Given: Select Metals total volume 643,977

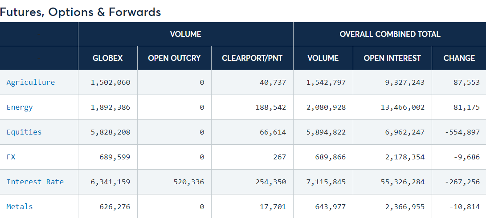Looking at the screenshot, I should pyautogui.click(x=330, y=207).
